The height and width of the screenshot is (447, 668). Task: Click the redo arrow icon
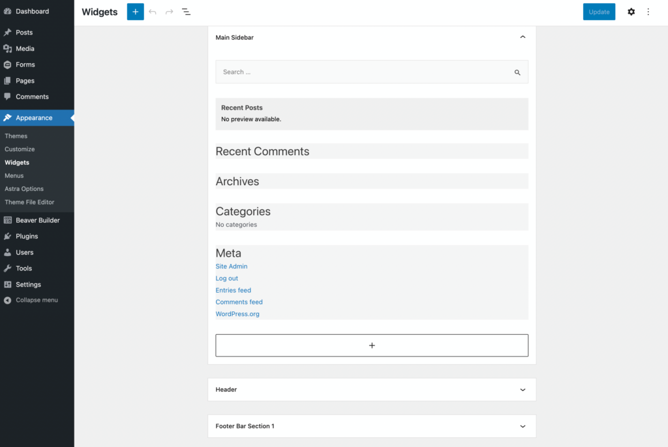tap(169, 12)
